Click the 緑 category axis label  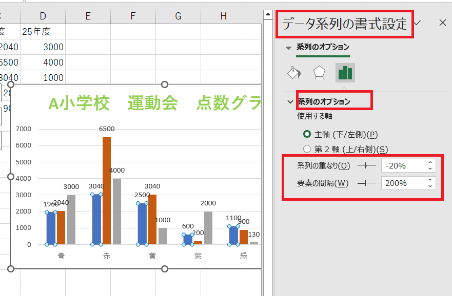[244, 256]
